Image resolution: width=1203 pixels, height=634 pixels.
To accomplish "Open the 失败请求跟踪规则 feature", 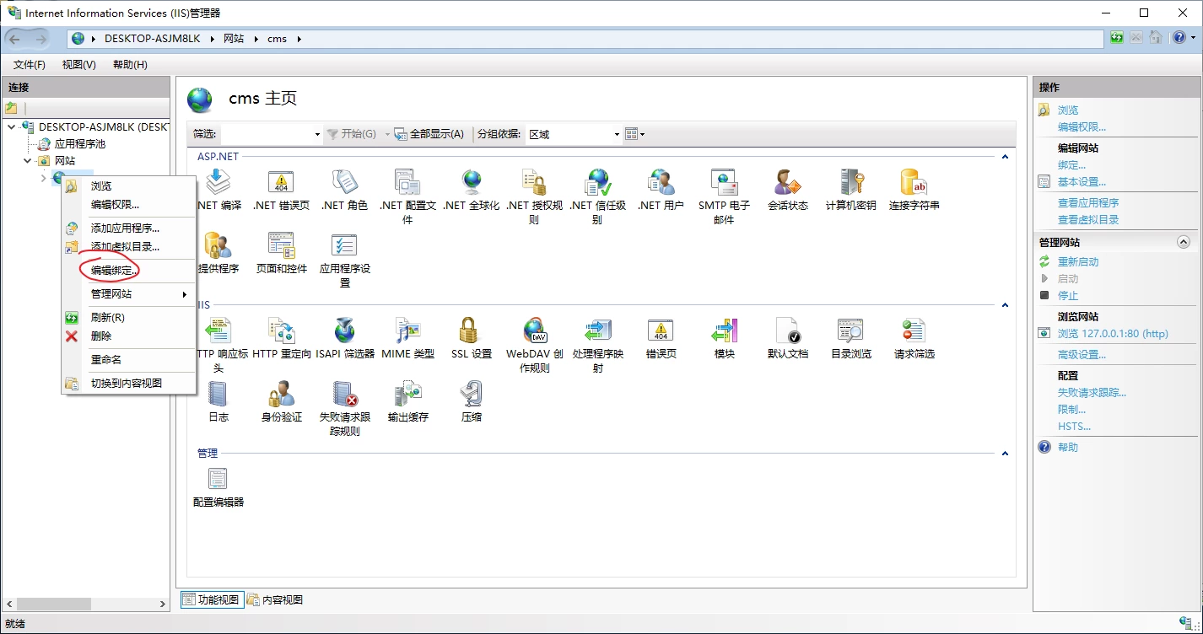I will pyautogui.click(x=344, y=408).
